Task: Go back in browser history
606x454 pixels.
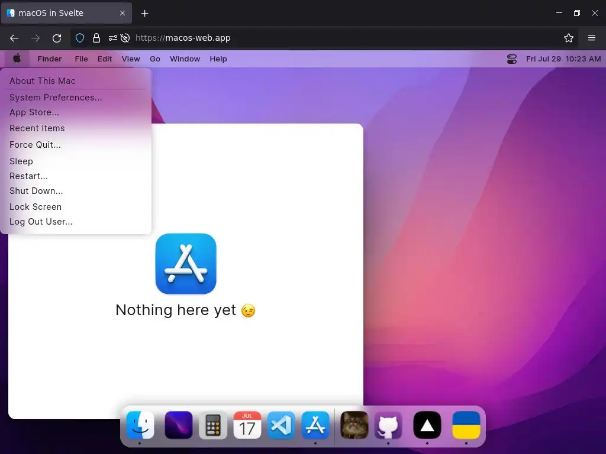Action: point(14,38)
